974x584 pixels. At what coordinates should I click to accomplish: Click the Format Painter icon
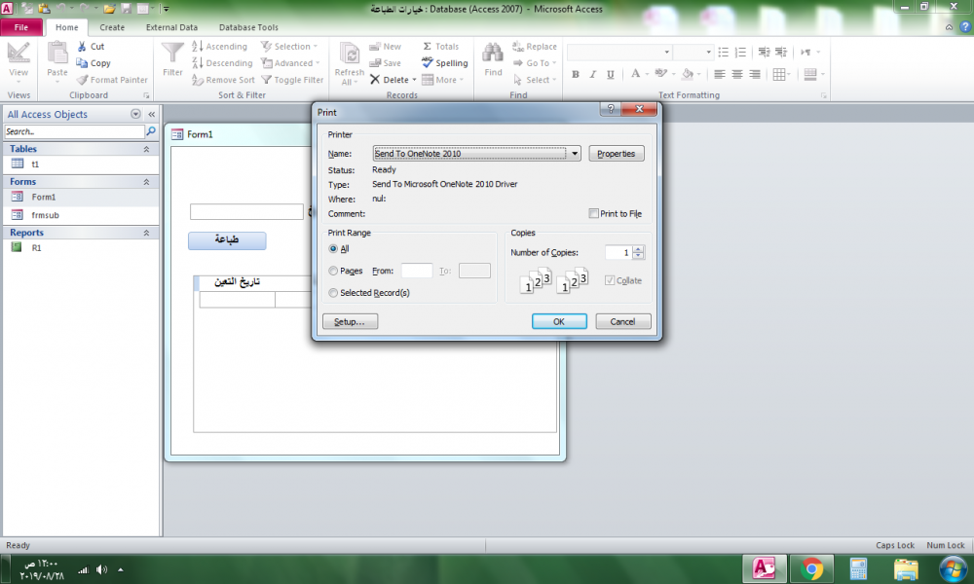(x=83, y=80)
